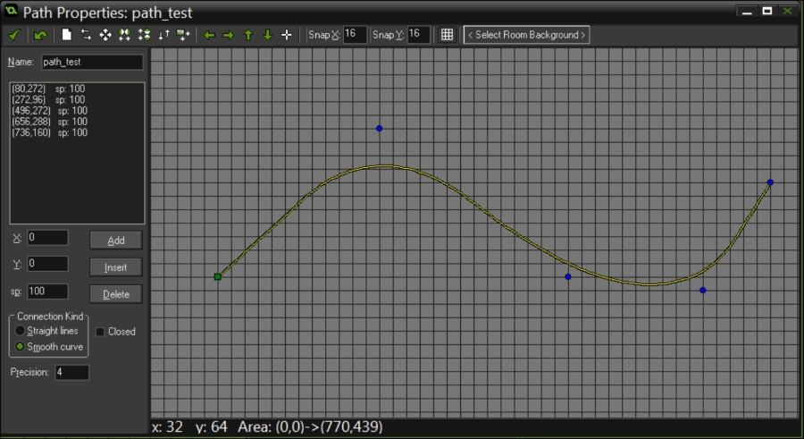Click the Add point button
Screen dimensions: 804x439
(116, 240)
